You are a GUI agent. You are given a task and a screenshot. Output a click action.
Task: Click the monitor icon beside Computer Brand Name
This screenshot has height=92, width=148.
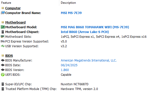tap(3, 13)
